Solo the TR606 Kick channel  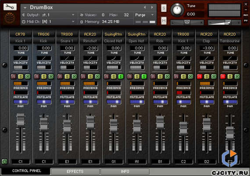click(44, 77)
